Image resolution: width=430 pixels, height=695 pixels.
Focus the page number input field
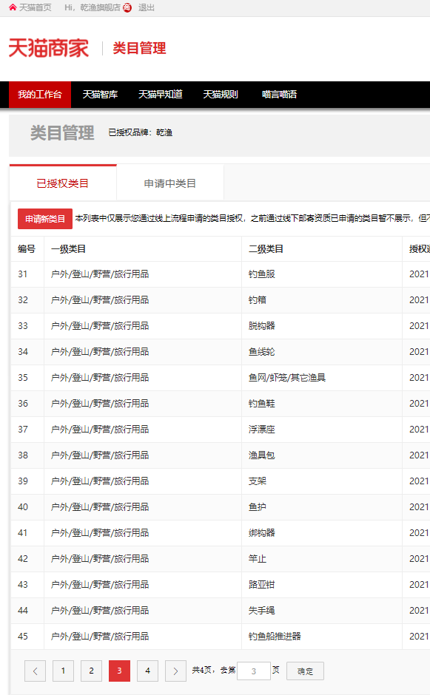[x=254, y=671]
